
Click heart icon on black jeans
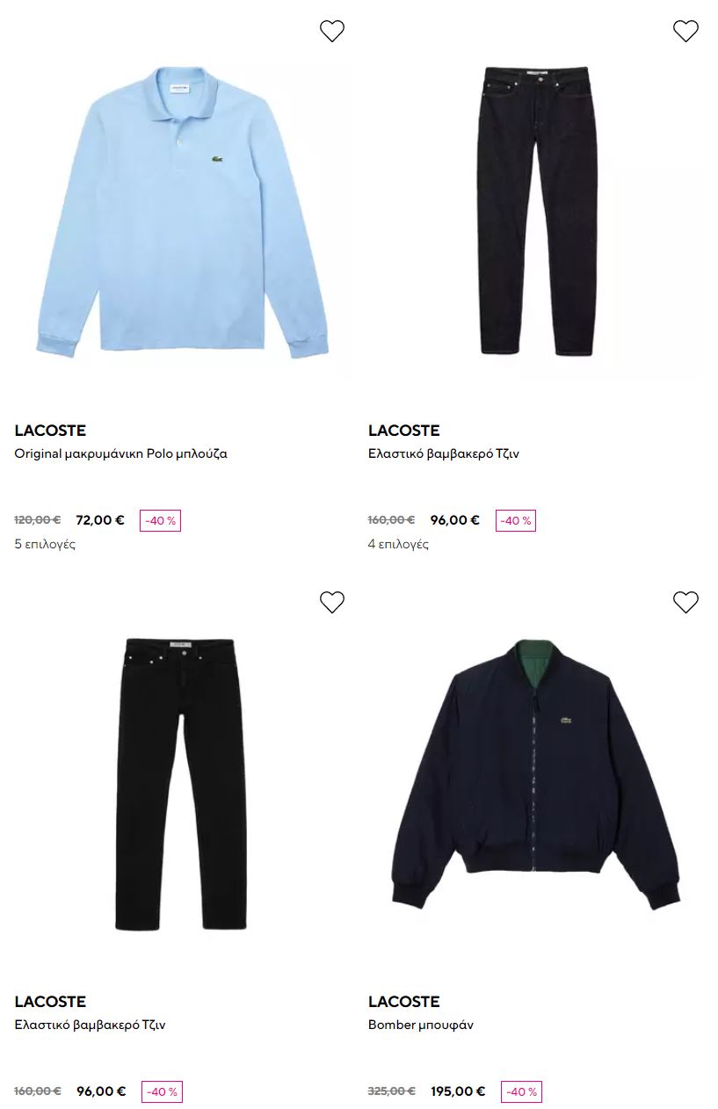[x=331, y=602]
